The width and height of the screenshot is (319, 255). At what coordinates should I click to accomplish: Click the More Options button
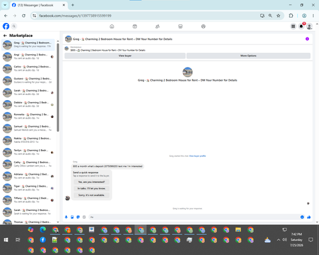(x=248, y=55)
